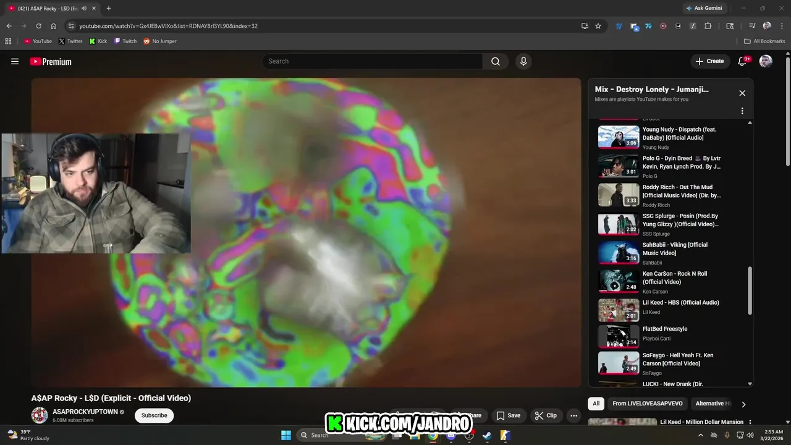Open ASAPROCKYUPTOWN channel avatar

coord(40,415)
